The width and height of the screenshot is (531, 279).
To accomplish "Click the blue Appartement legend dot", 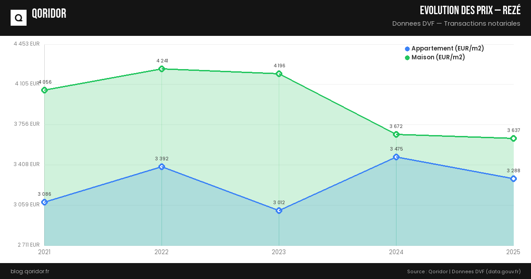I will pos(408,49).
